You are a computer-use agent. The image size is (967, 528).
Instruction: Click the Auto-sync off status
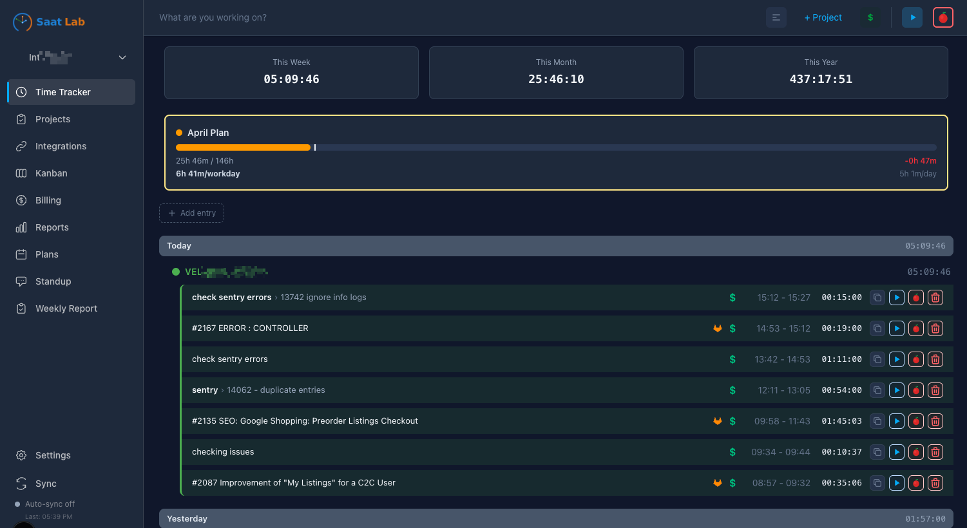tap(44, 504)
